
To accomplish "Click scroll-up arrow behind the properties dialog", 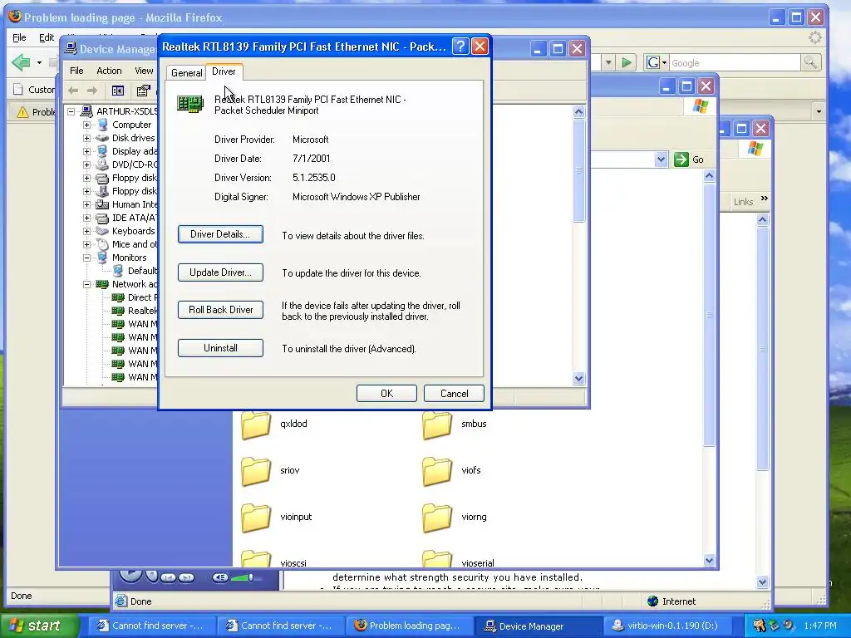I will coord(578,112).
